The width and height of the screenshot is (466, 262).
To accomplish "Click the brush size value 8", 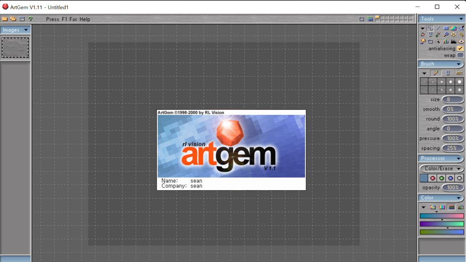I will [453, 99].
